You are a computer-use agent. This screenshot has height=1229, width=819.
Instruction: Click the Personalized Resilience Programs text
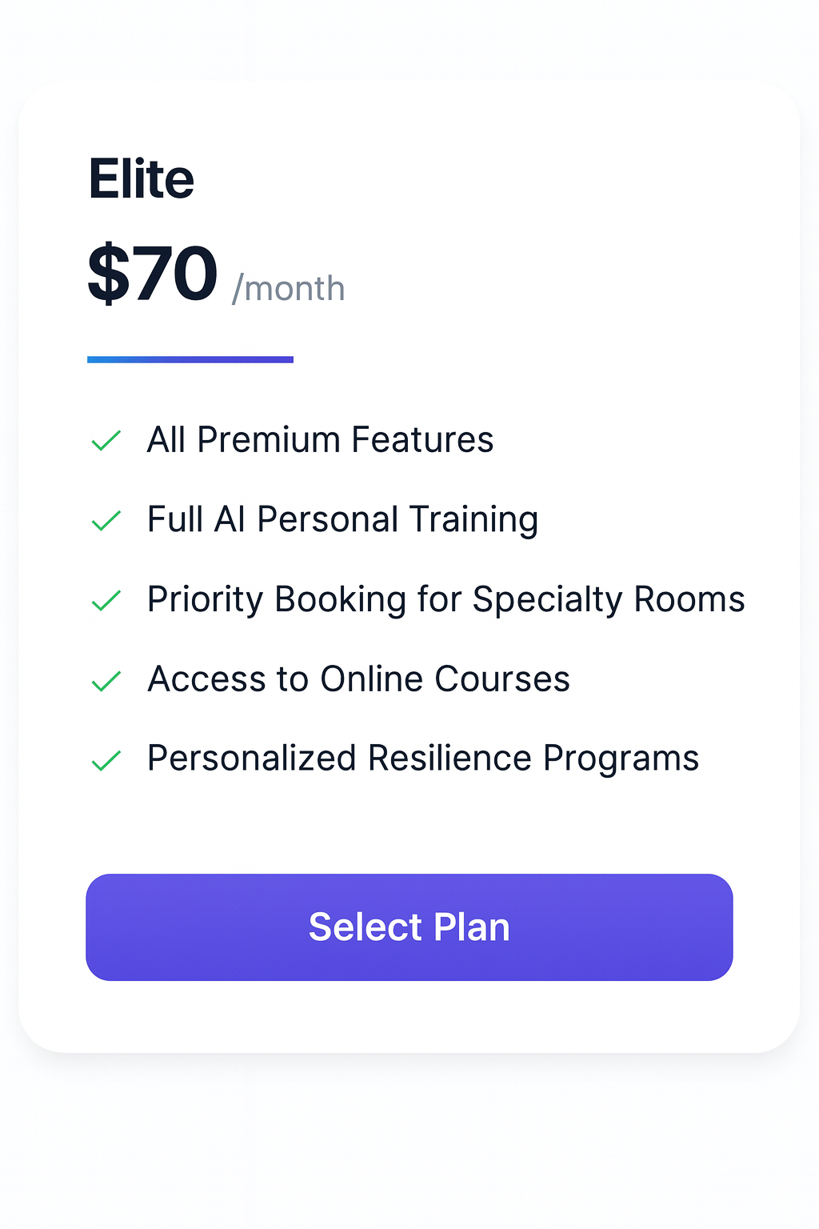tap(423, 759)
